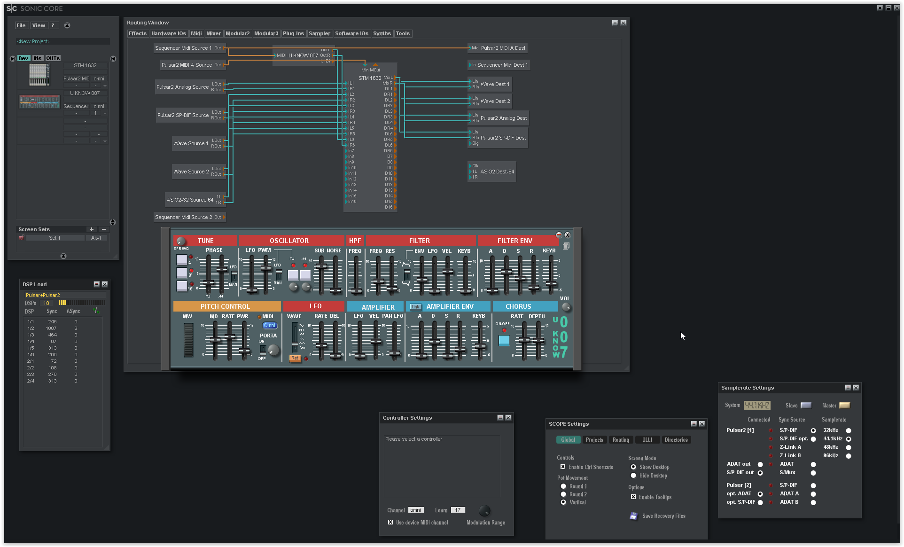
Task: Open the dropdown arrow on the Pulsar2 MID row
Action: click(104, 86)
